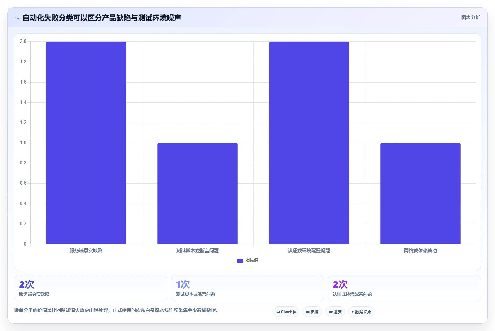495x331 pixels.
Task: Open the 1次 测试脚本或断言问题 card
Action: coord(247,288)
